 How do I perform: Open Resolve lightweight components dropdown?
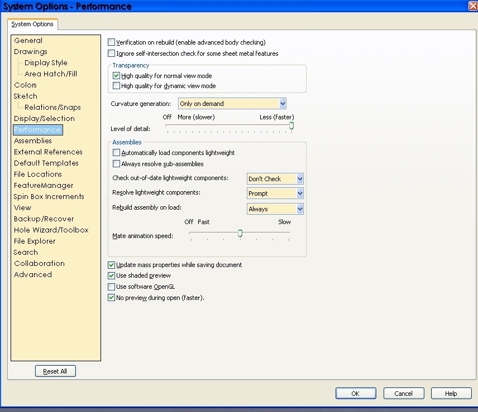point(275,193)
